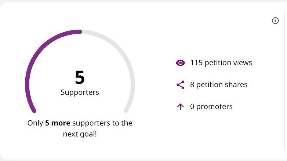
Task: Click the "Only 5 more supporters" message line
Action: 80,123
